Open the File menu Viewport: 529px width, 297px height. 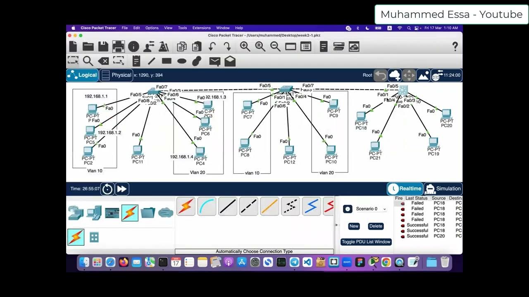click(x=124, y=28)
